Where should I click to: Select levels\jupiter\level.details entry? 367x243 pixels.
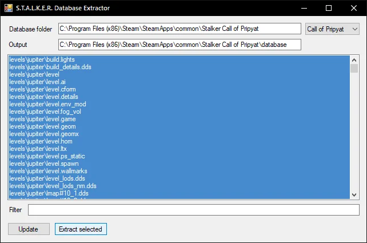179,97
